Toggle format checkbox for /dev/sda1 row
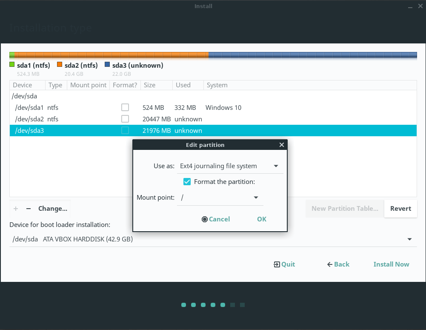Viewport: 426px width, 330px height. click(x=125, y=107)
